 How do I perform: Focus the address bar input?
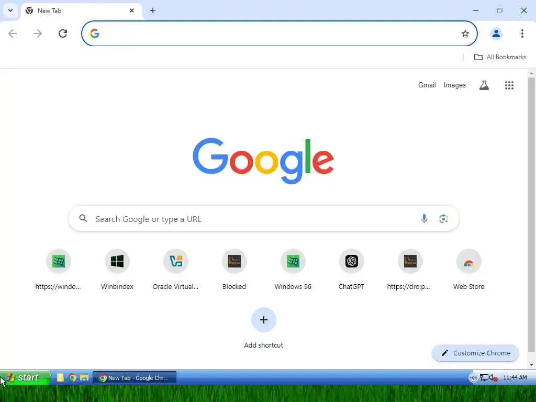coord(278,33)
